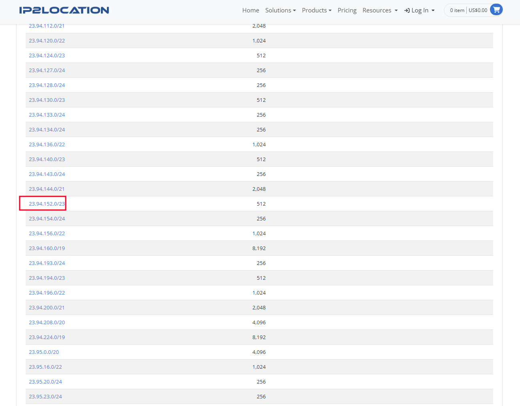The width and height of the screenshot is (520, 406).
Task: Click the IP2Location logo
Action: [64, 10]
